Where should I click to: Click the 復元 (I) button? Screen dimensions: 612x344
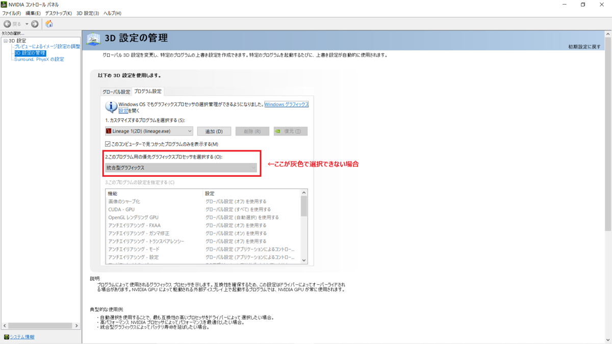pyautogui.click(x=291, y=131)
